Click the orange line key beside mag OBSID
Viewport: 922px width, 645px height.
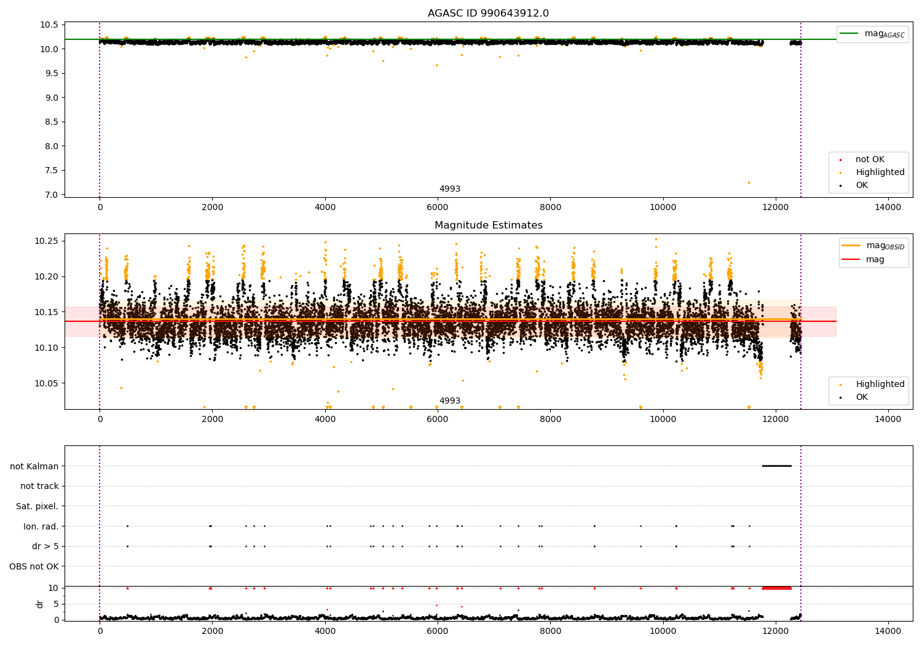pos(851,246)
